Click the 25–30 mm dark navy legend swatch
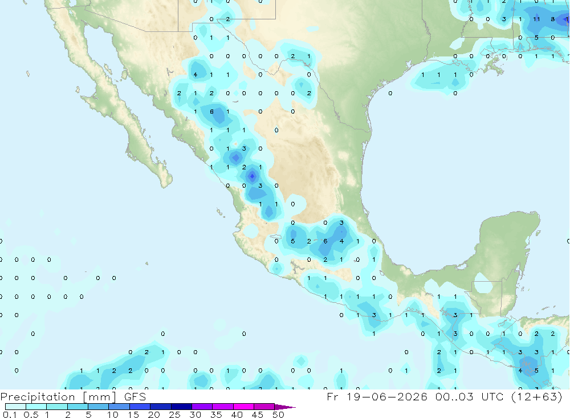The image size is (570, 418). (181, 407)
